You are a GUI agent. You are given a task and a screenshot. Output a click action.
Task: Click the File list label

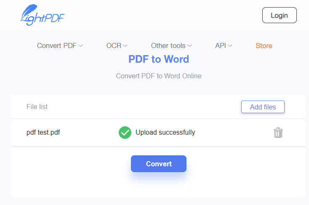(x=37, y=107)
